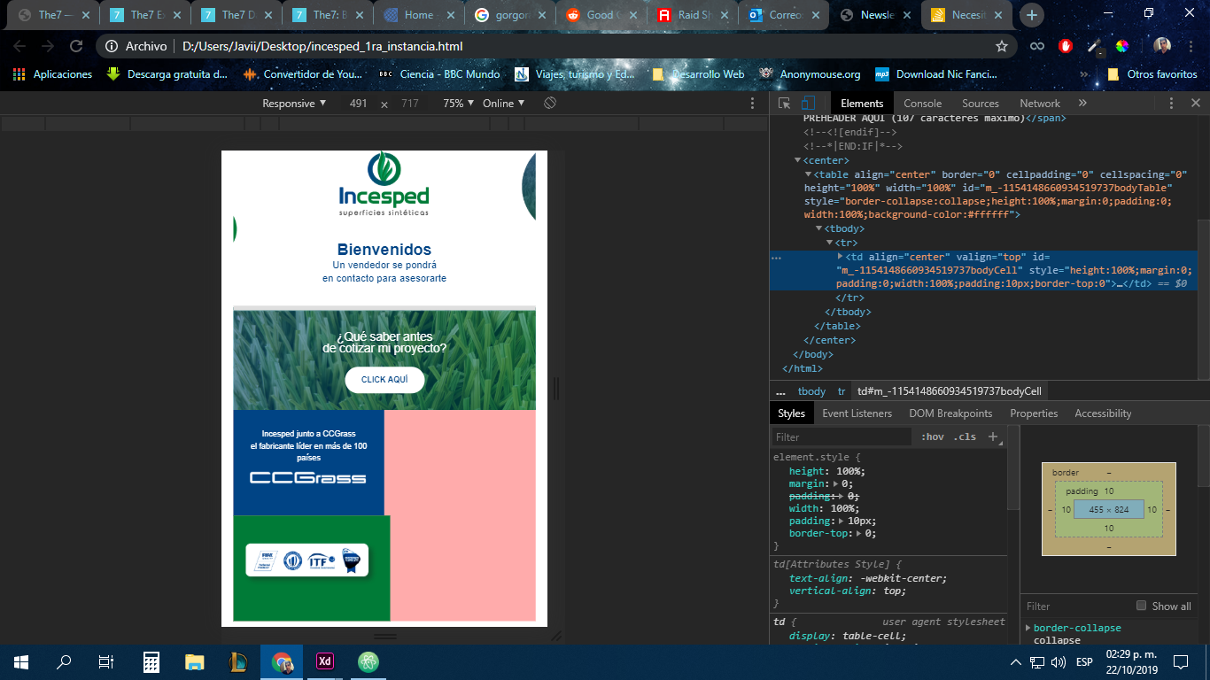Open a new browser tab
This screenshot has width=1210, height=680.
tap(1032, 15)
